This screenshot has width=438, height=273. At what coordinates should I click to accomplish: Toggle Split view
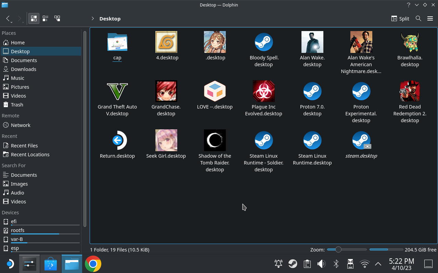pyautogui.click(x=400, y=18)
